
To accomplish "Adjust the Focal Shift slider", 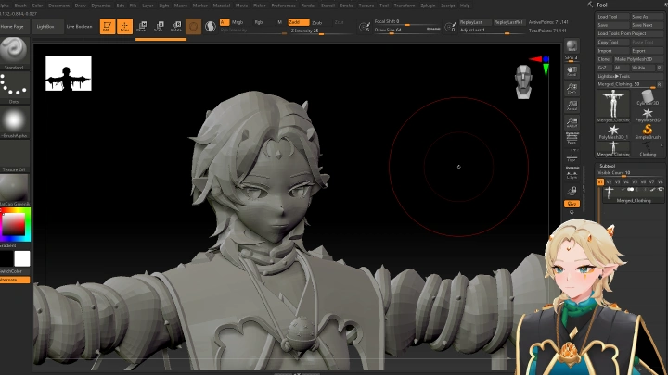I will [x=407, y=21].
